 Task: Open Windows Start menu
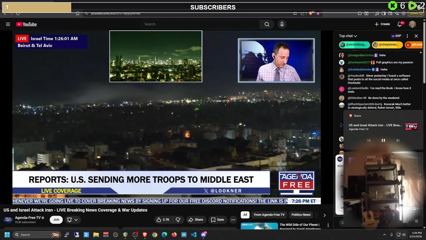pyautogui.click(x=7, y=235)
